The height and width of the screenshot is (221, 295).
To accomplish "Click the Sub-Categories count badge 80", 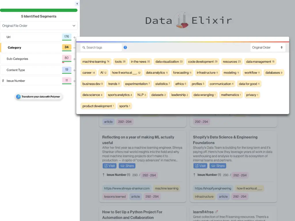I will [67, 58].
